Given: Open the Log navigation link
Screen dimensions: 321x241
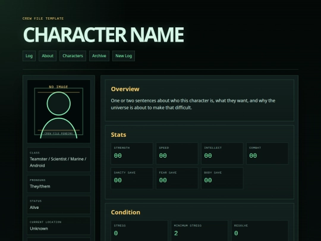Looking at the screenshot, I should tap(29, 56).
